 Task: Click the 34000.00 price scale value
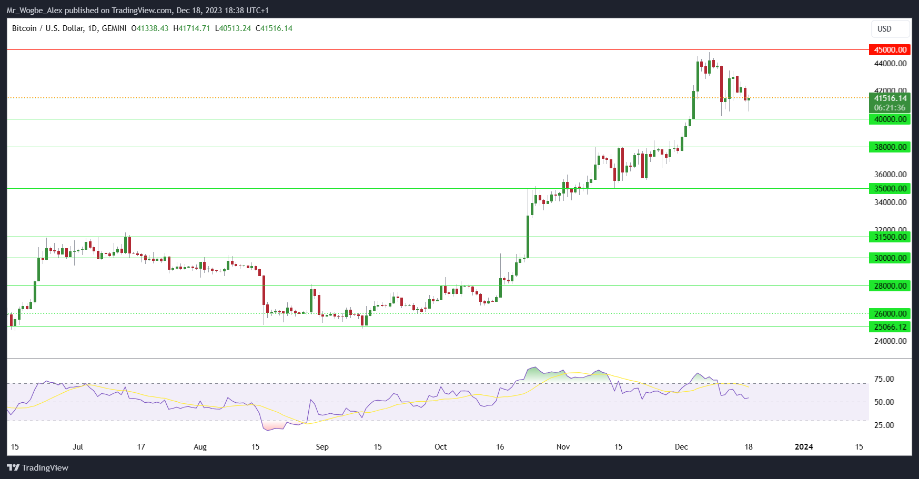[890, 202]
